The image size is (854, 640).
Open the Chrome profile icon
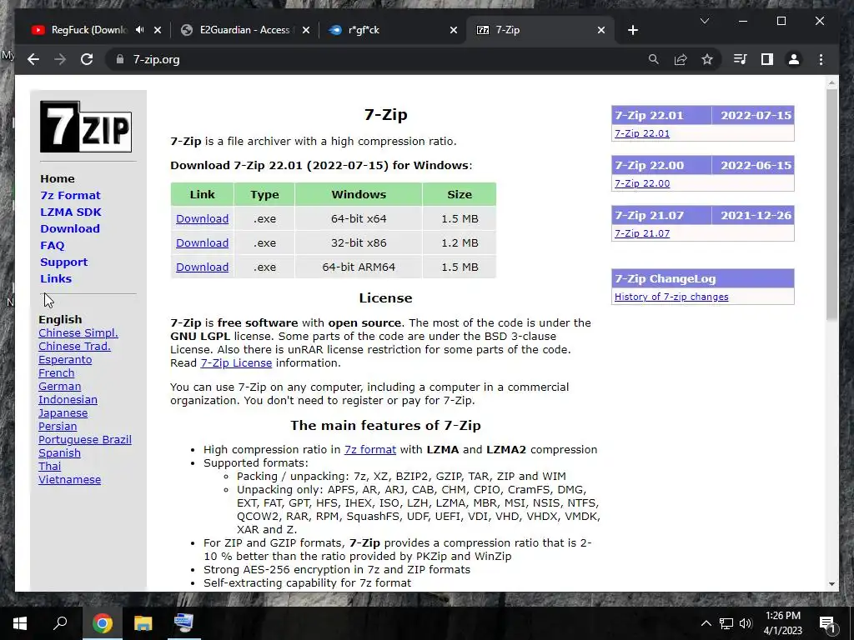(x=794, y=59)
